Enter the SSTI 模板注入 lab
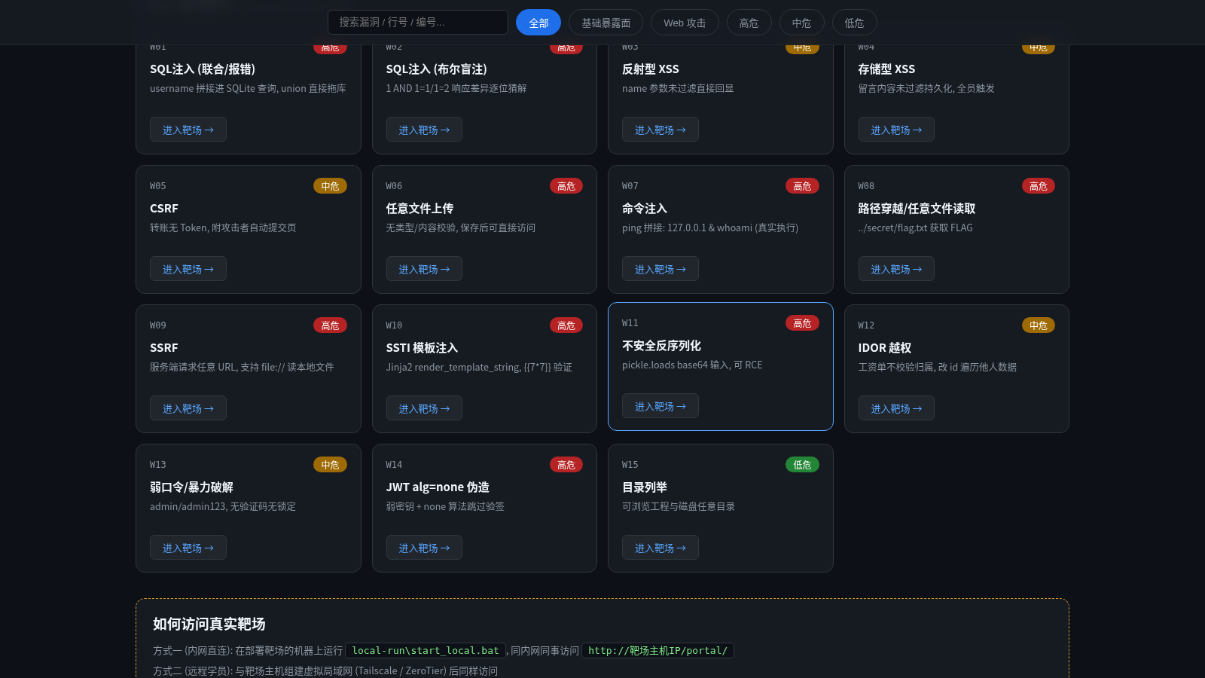The width and height of the screenshot is (1205, 678). (424, 408)
